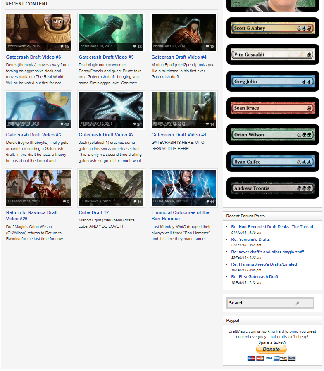Click the February 25, 2013 date on Video #5
Screen dimensions: 324x371
click(96, 46)
